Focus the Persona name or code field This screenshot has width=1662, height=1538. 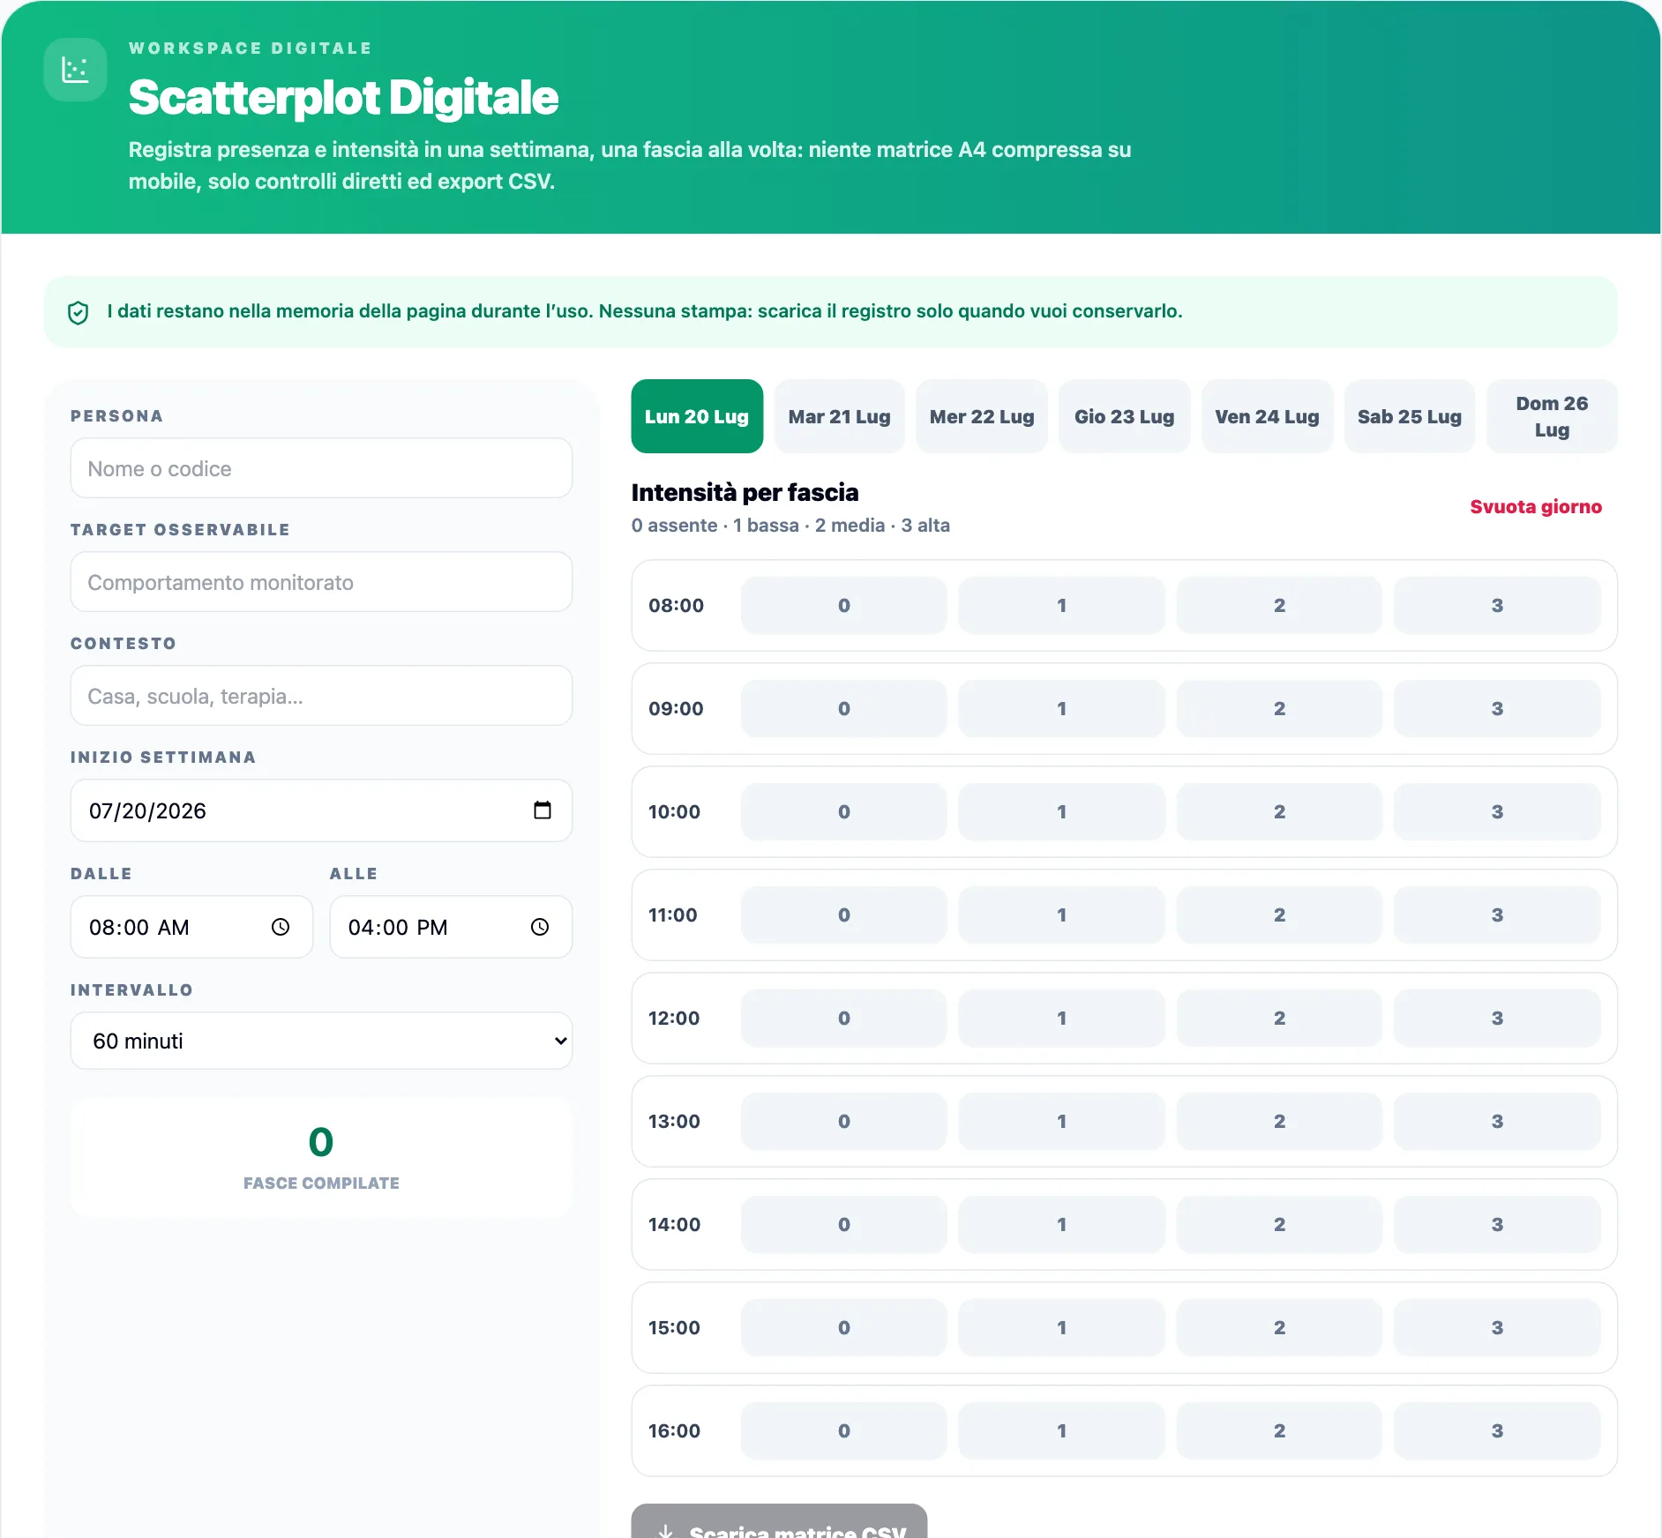[x=321, y=468]
